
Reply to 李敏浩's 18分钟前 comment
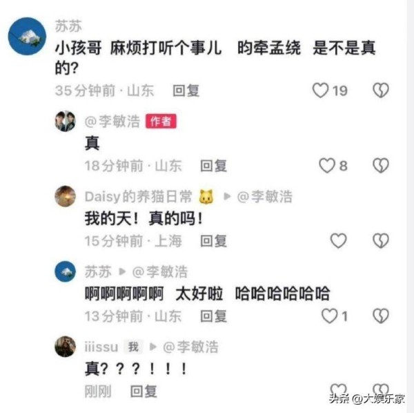pos(213,166)
